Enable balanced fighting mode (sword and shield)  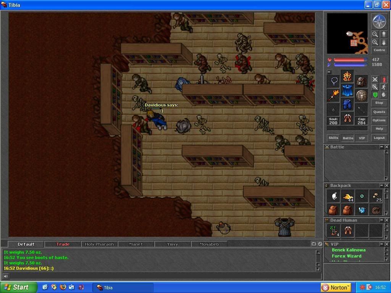[375, 87]
